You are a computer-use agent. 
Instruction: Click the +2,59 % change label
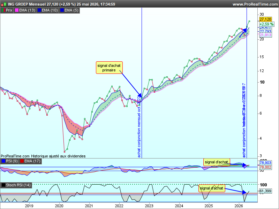(266, 24)
